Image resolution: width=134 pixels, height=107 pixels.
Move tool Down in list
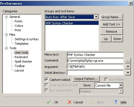(117, 39)
